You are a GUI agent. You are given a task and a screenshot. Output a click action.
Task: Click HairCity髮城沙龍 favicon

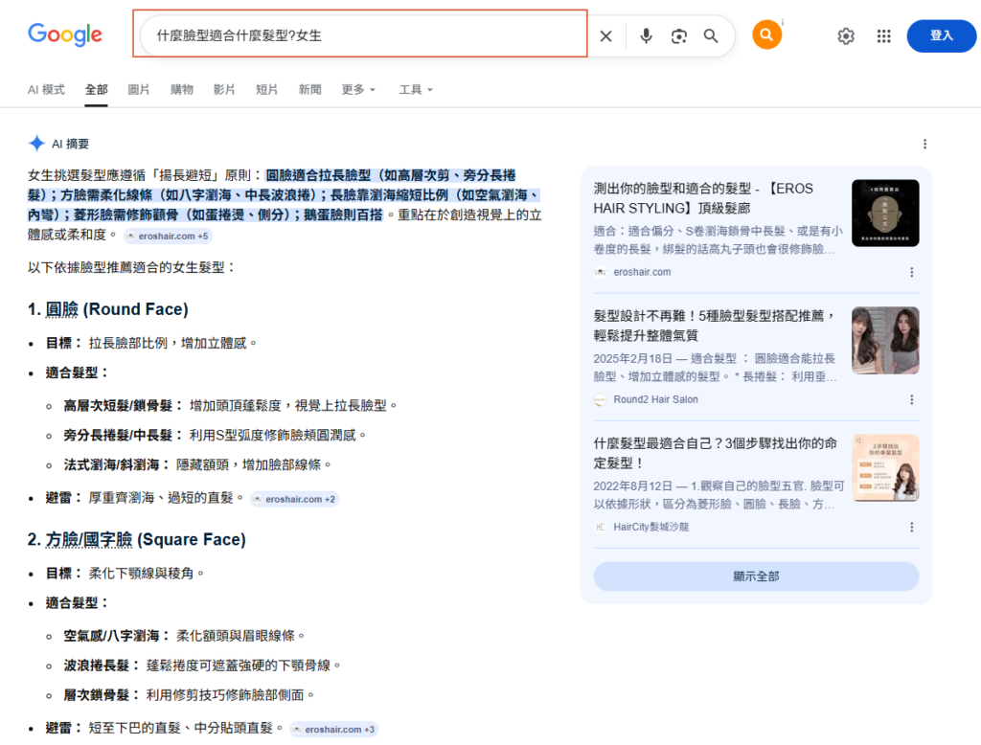tap(600, 527)
